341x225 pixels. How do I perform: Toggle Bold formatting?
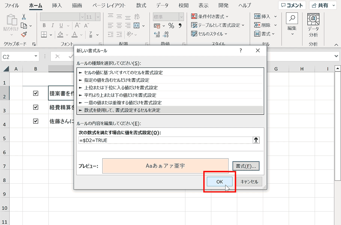[44, 25]
